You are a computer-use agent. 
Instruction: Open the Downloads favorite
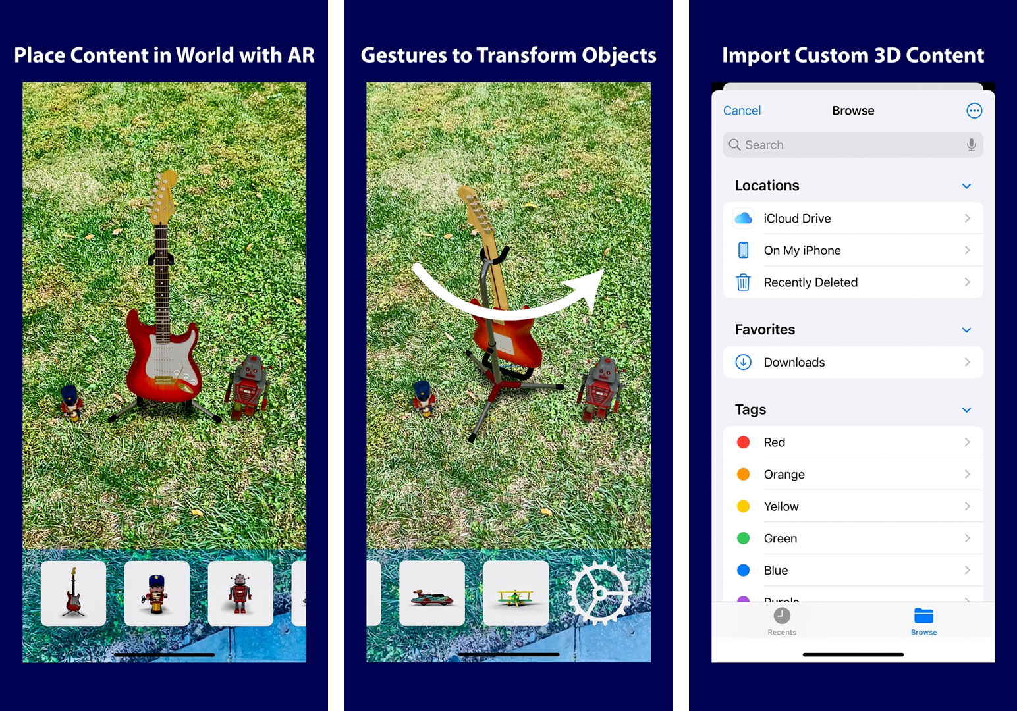pyautogui.click(x=853, y=362)
